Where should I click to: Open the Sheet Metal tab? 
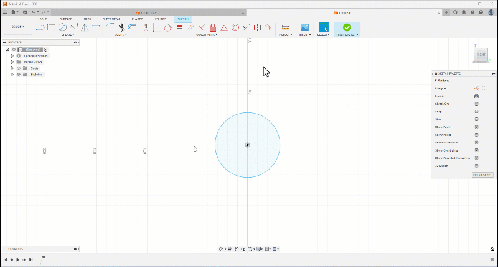pos(111,19)
